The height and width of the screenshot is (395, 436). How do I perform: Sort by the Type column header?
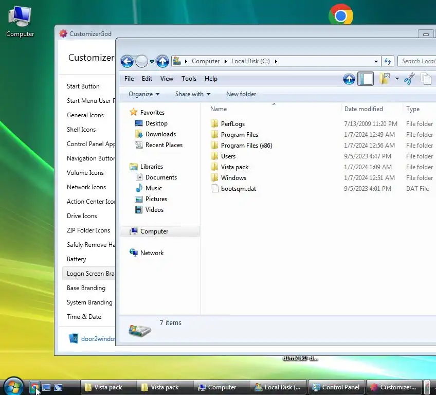[x=413, y=109]
